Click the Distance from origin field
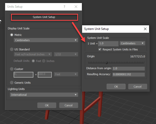156x124 pixels. pyautogui.click(x=129, y=69)
